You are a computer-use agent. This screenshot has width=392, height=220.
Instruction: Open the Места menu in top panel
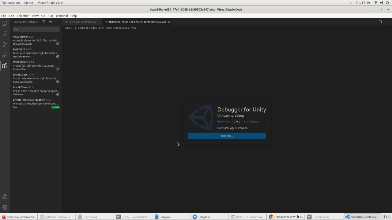tap(28, 3)
